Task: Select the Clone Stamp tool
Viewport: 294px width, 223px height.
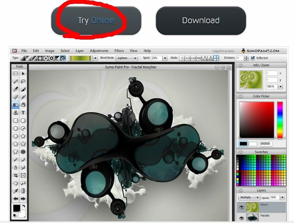Action: (x=16, y=113)
